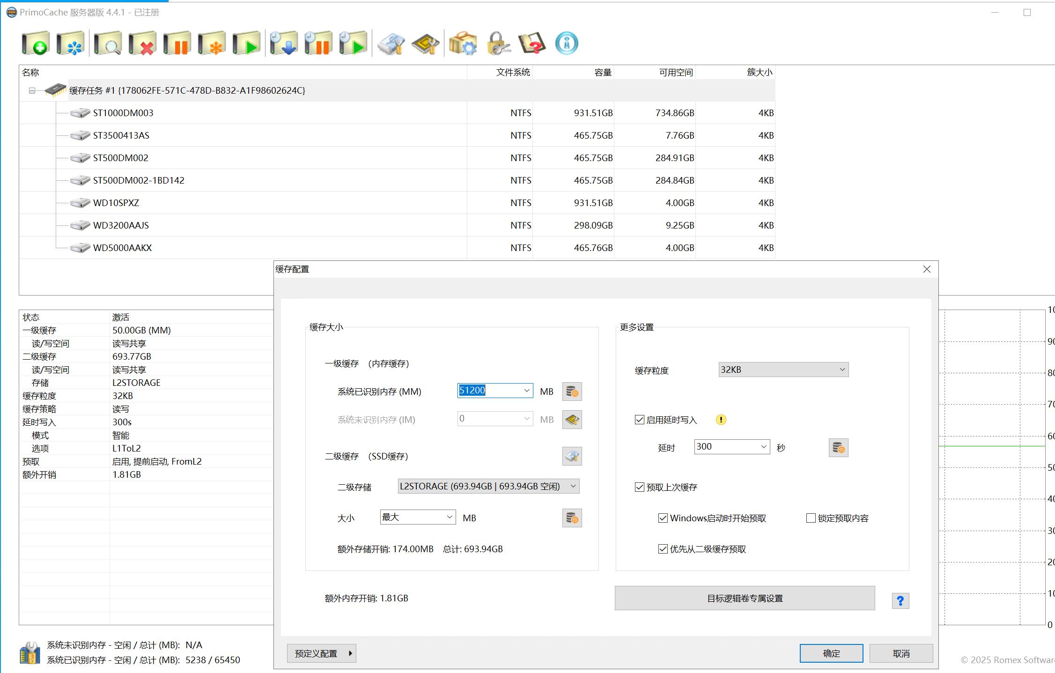The width and height of the screenshot is (1055, 673).
Task: Open the license padlock and key icon
Action: click(498, 44)
